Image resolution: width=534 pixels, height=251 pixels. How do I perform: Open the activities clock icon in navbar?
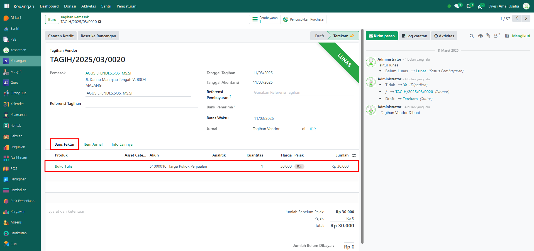469,6
